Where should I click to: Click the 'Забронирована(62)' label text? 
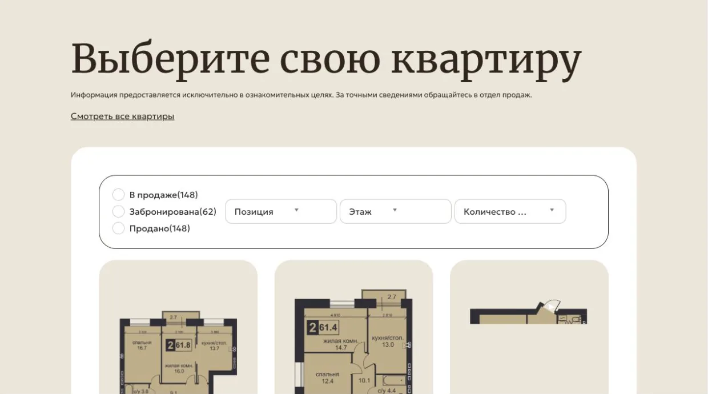pyautogui.click(x=173, y=211)
